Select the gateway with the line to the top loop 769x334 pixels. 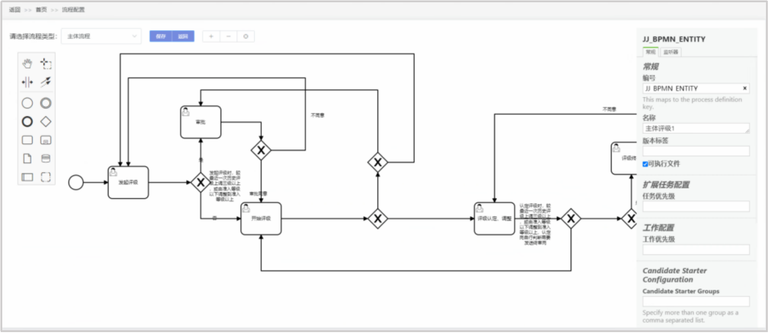(378, 162)
